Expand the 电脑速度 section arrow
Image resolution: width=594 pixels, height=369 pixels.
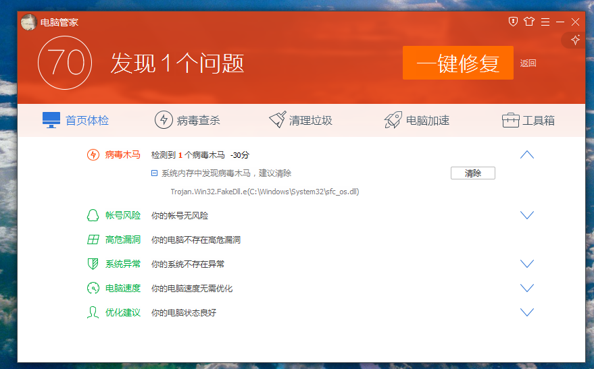pos(527,288)
